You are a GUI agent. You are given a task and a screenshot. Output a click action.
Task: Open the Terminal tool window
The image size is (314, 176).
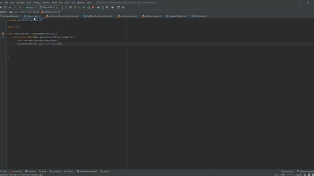[30, 172]
